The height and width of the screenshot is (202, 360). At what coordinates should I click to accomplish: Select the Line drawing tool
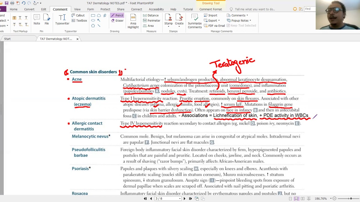point(99,26)
